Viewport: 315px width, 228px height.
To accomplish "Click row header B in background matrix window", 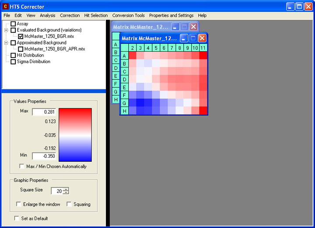I will (x=115, y=52).
